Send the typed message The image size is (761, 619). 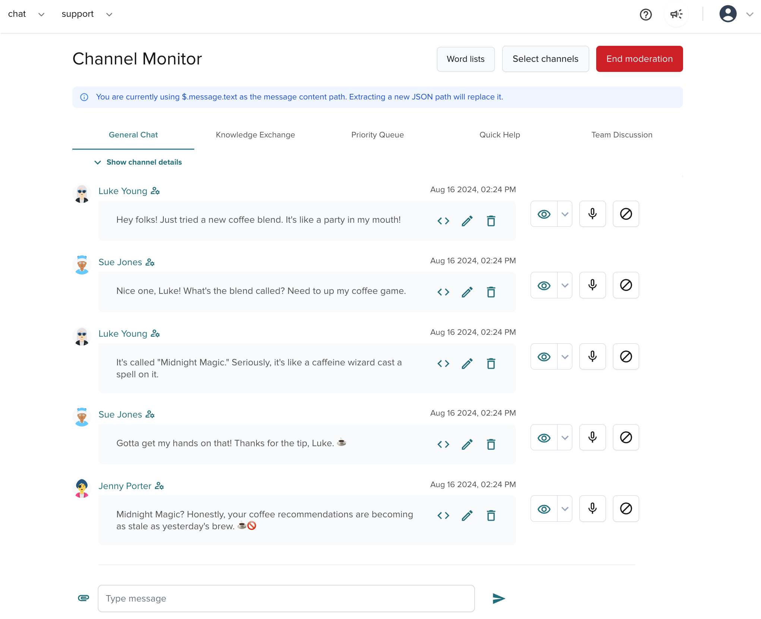(499, 598)
